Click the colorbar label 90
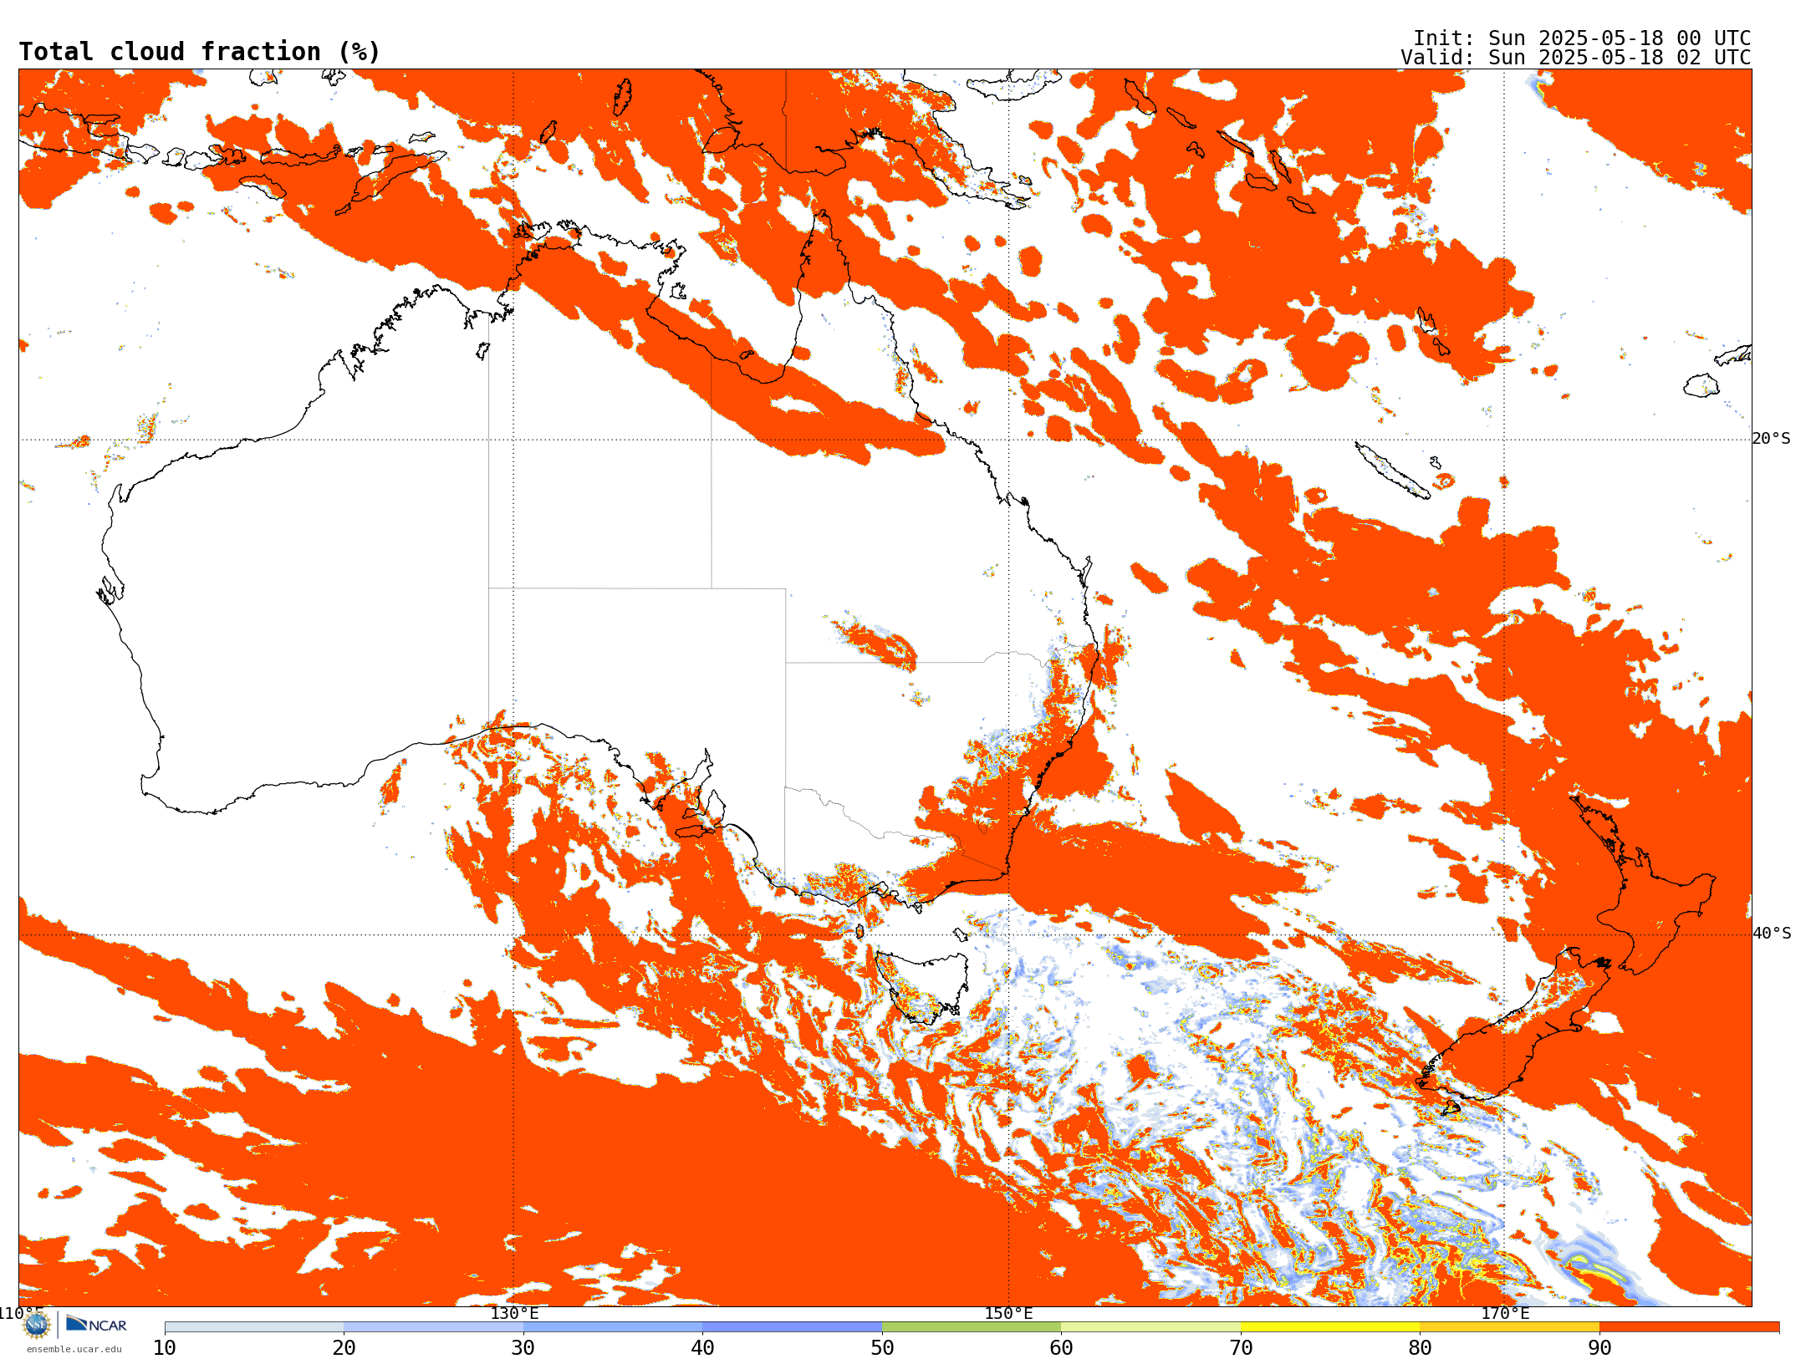 click(1599, 1347)
